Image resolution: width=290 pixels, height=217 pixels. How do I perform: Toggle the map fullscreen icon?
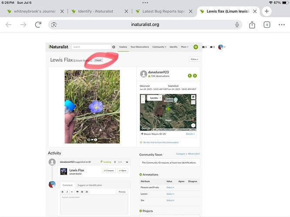[193, 102]
